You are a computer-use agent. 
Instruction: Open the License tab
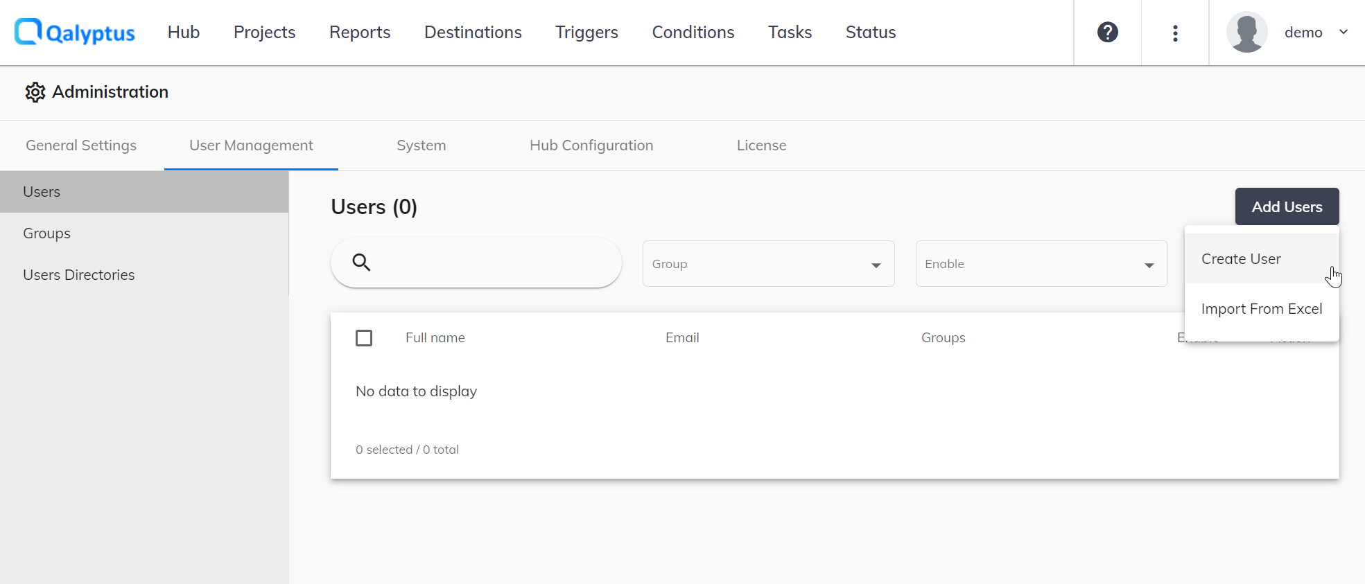pos(761,145)
